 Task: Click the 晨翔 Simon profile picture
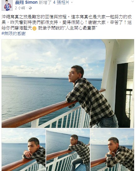click(7, 5)
